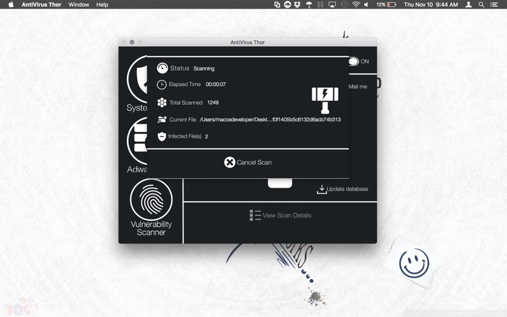Click the X icon beside Cancel Scan
Screen dimensions: 507x317
point(229,162)
